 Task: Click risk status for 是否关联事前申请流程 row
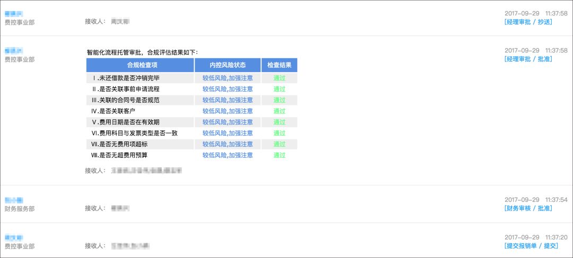pyautogui.click(x=228, y=89)
